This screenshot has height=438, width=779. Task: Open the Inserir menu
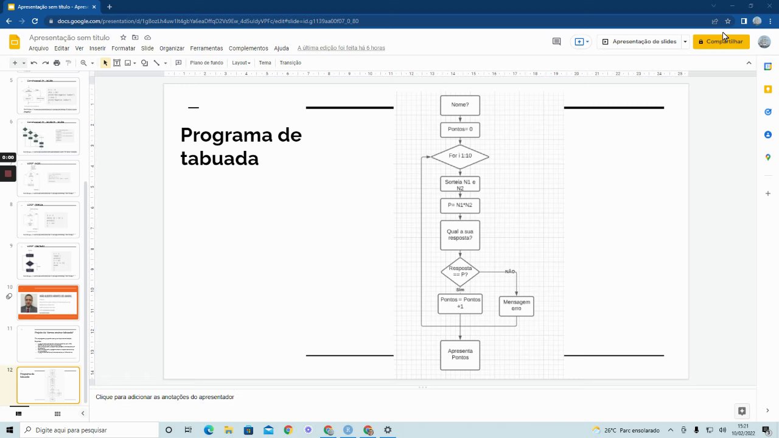97,48
